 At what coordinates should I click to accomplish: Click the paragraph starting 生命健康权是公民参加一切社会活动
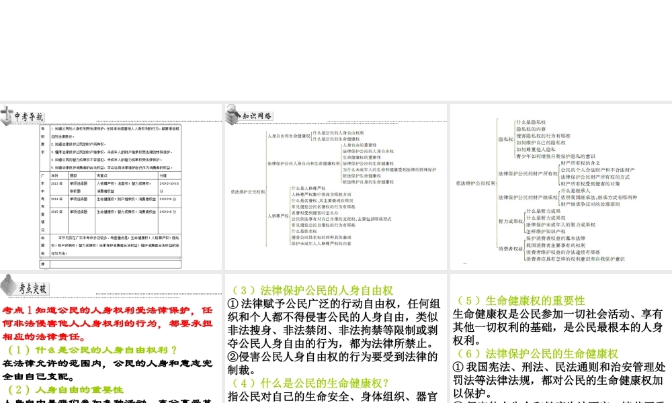558,327
